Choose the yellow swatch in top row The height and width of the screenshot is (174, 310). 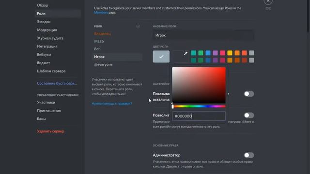tap(230, 53)
